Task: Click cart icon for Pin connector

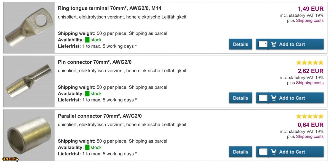Action: point(273,98)
